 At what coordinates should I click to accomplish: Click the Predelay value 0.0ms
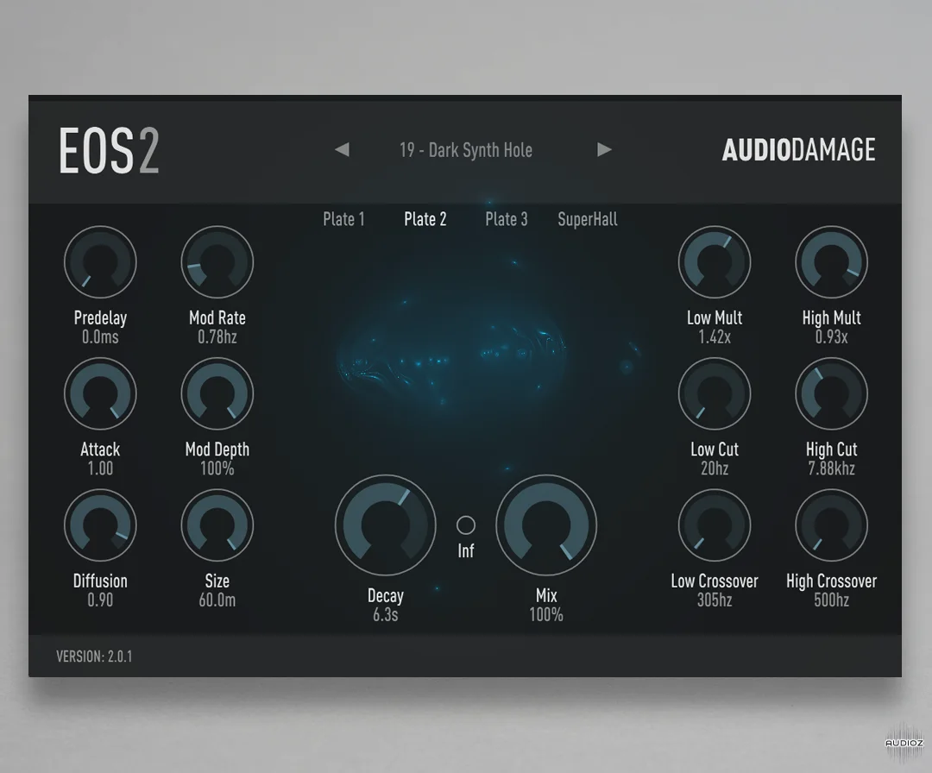point(100,337)
